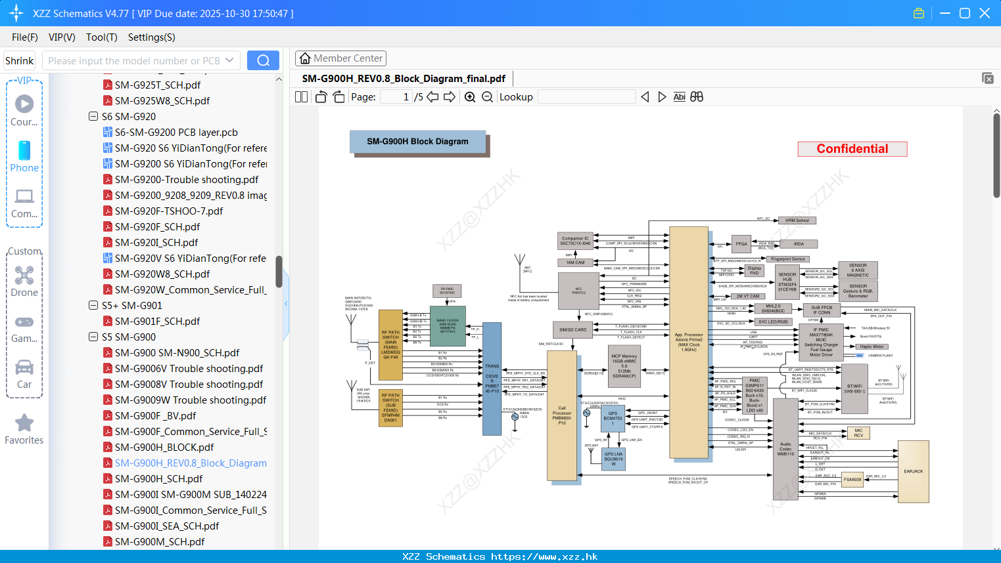The height and width of the screenshot is (563, 1001).
Task: Open SM-G901F_SCH.pdf
Action: tap(151, 321)
